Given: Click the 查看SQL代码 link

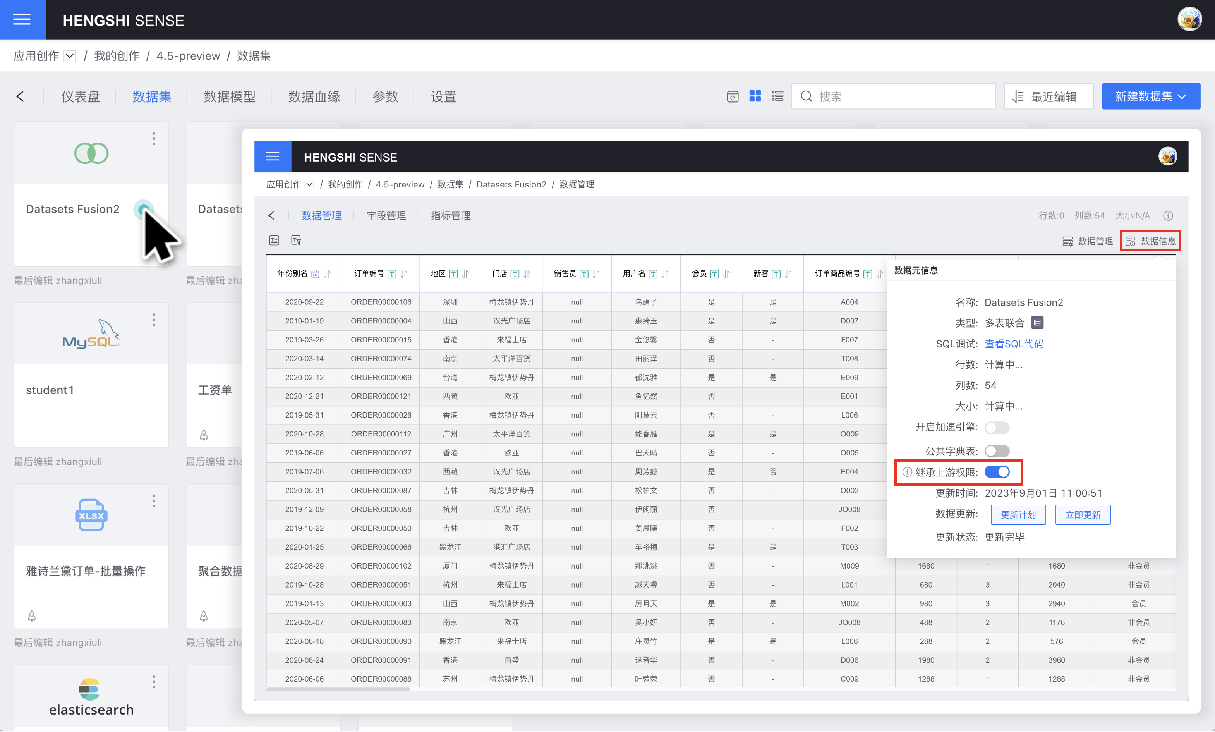Looking at the screenshot, I should (1014, 344).
